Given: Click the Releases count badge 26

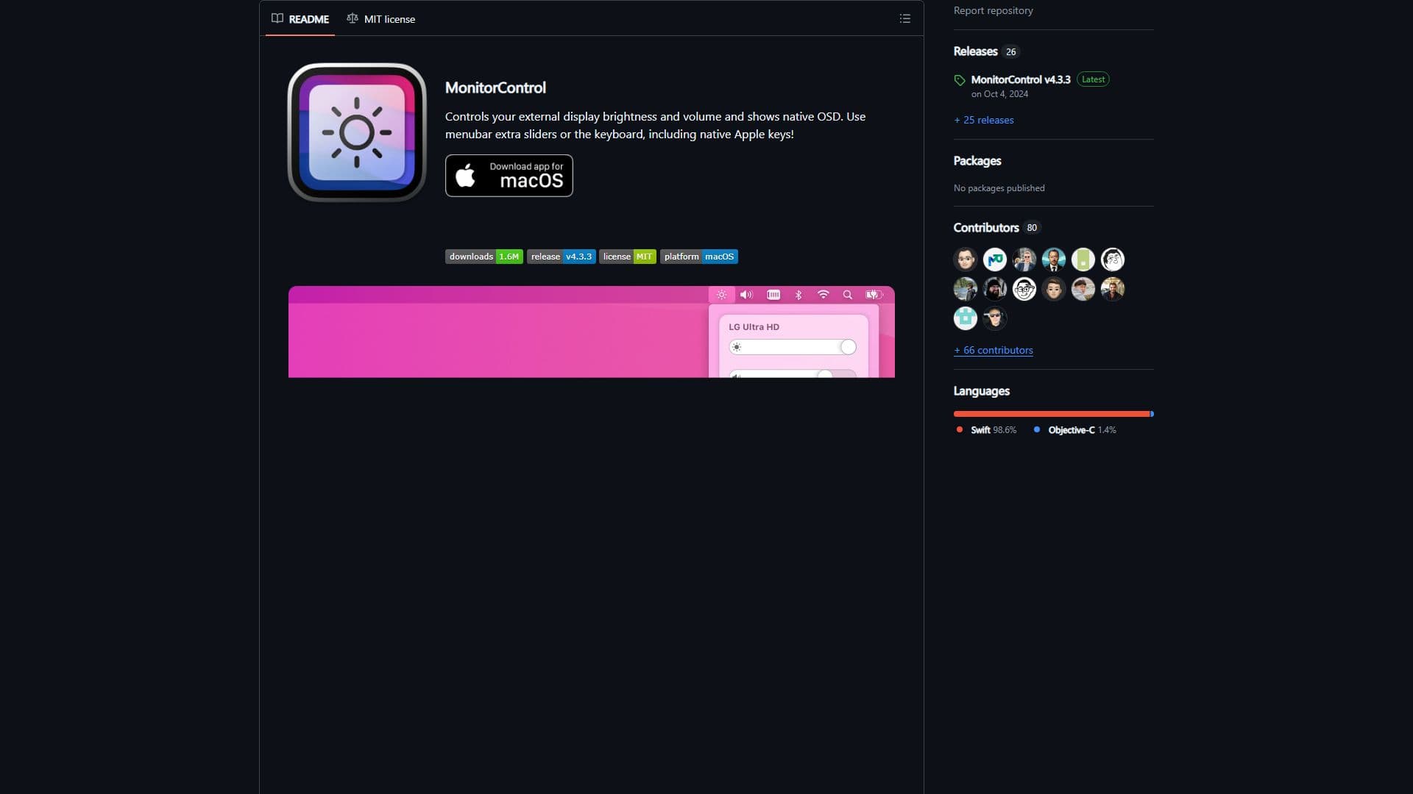Looking at the screenshot, I should point(1011,51).
